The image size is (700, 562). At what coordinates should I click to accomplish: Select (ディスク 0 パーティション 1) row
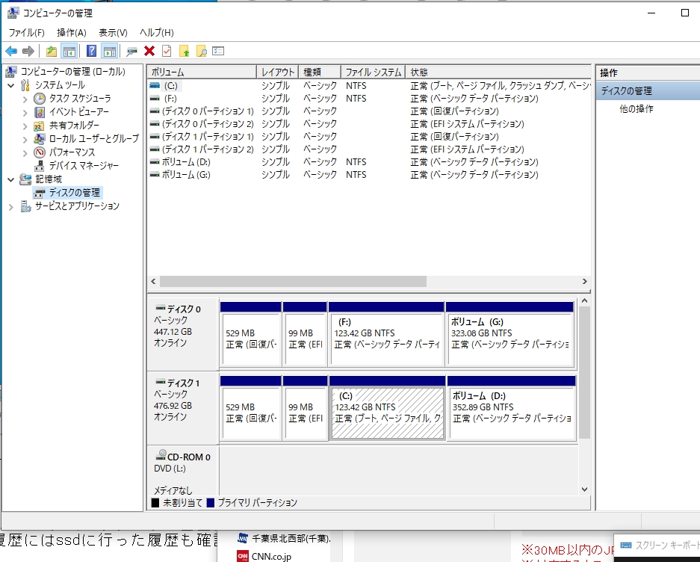[369, 111]
